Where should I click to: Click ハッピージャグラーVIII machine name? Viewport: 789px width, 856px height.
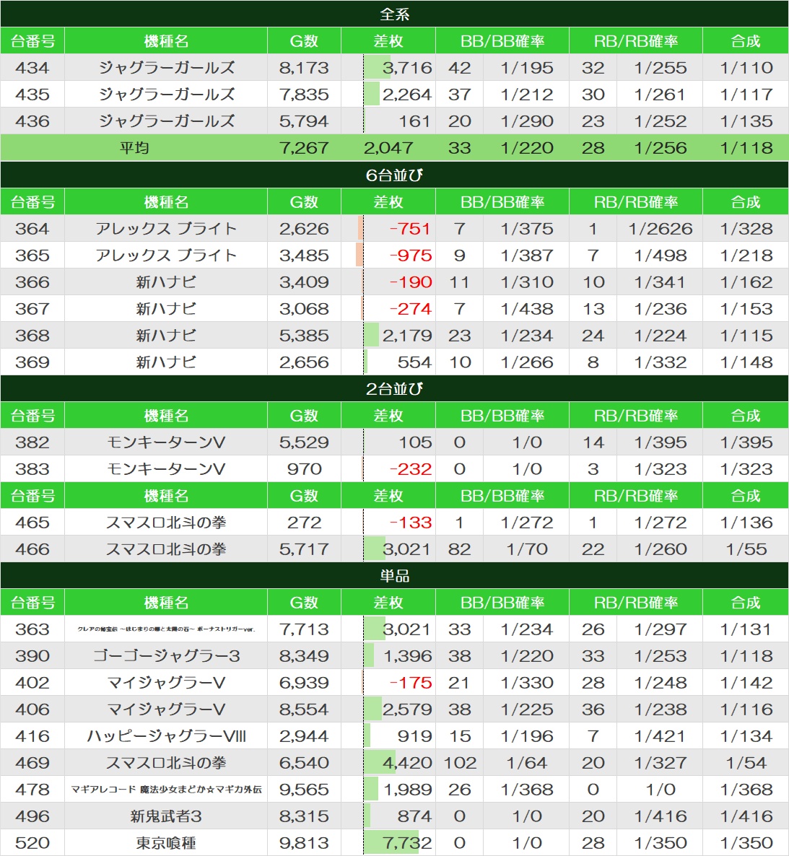tap(166, 736)
